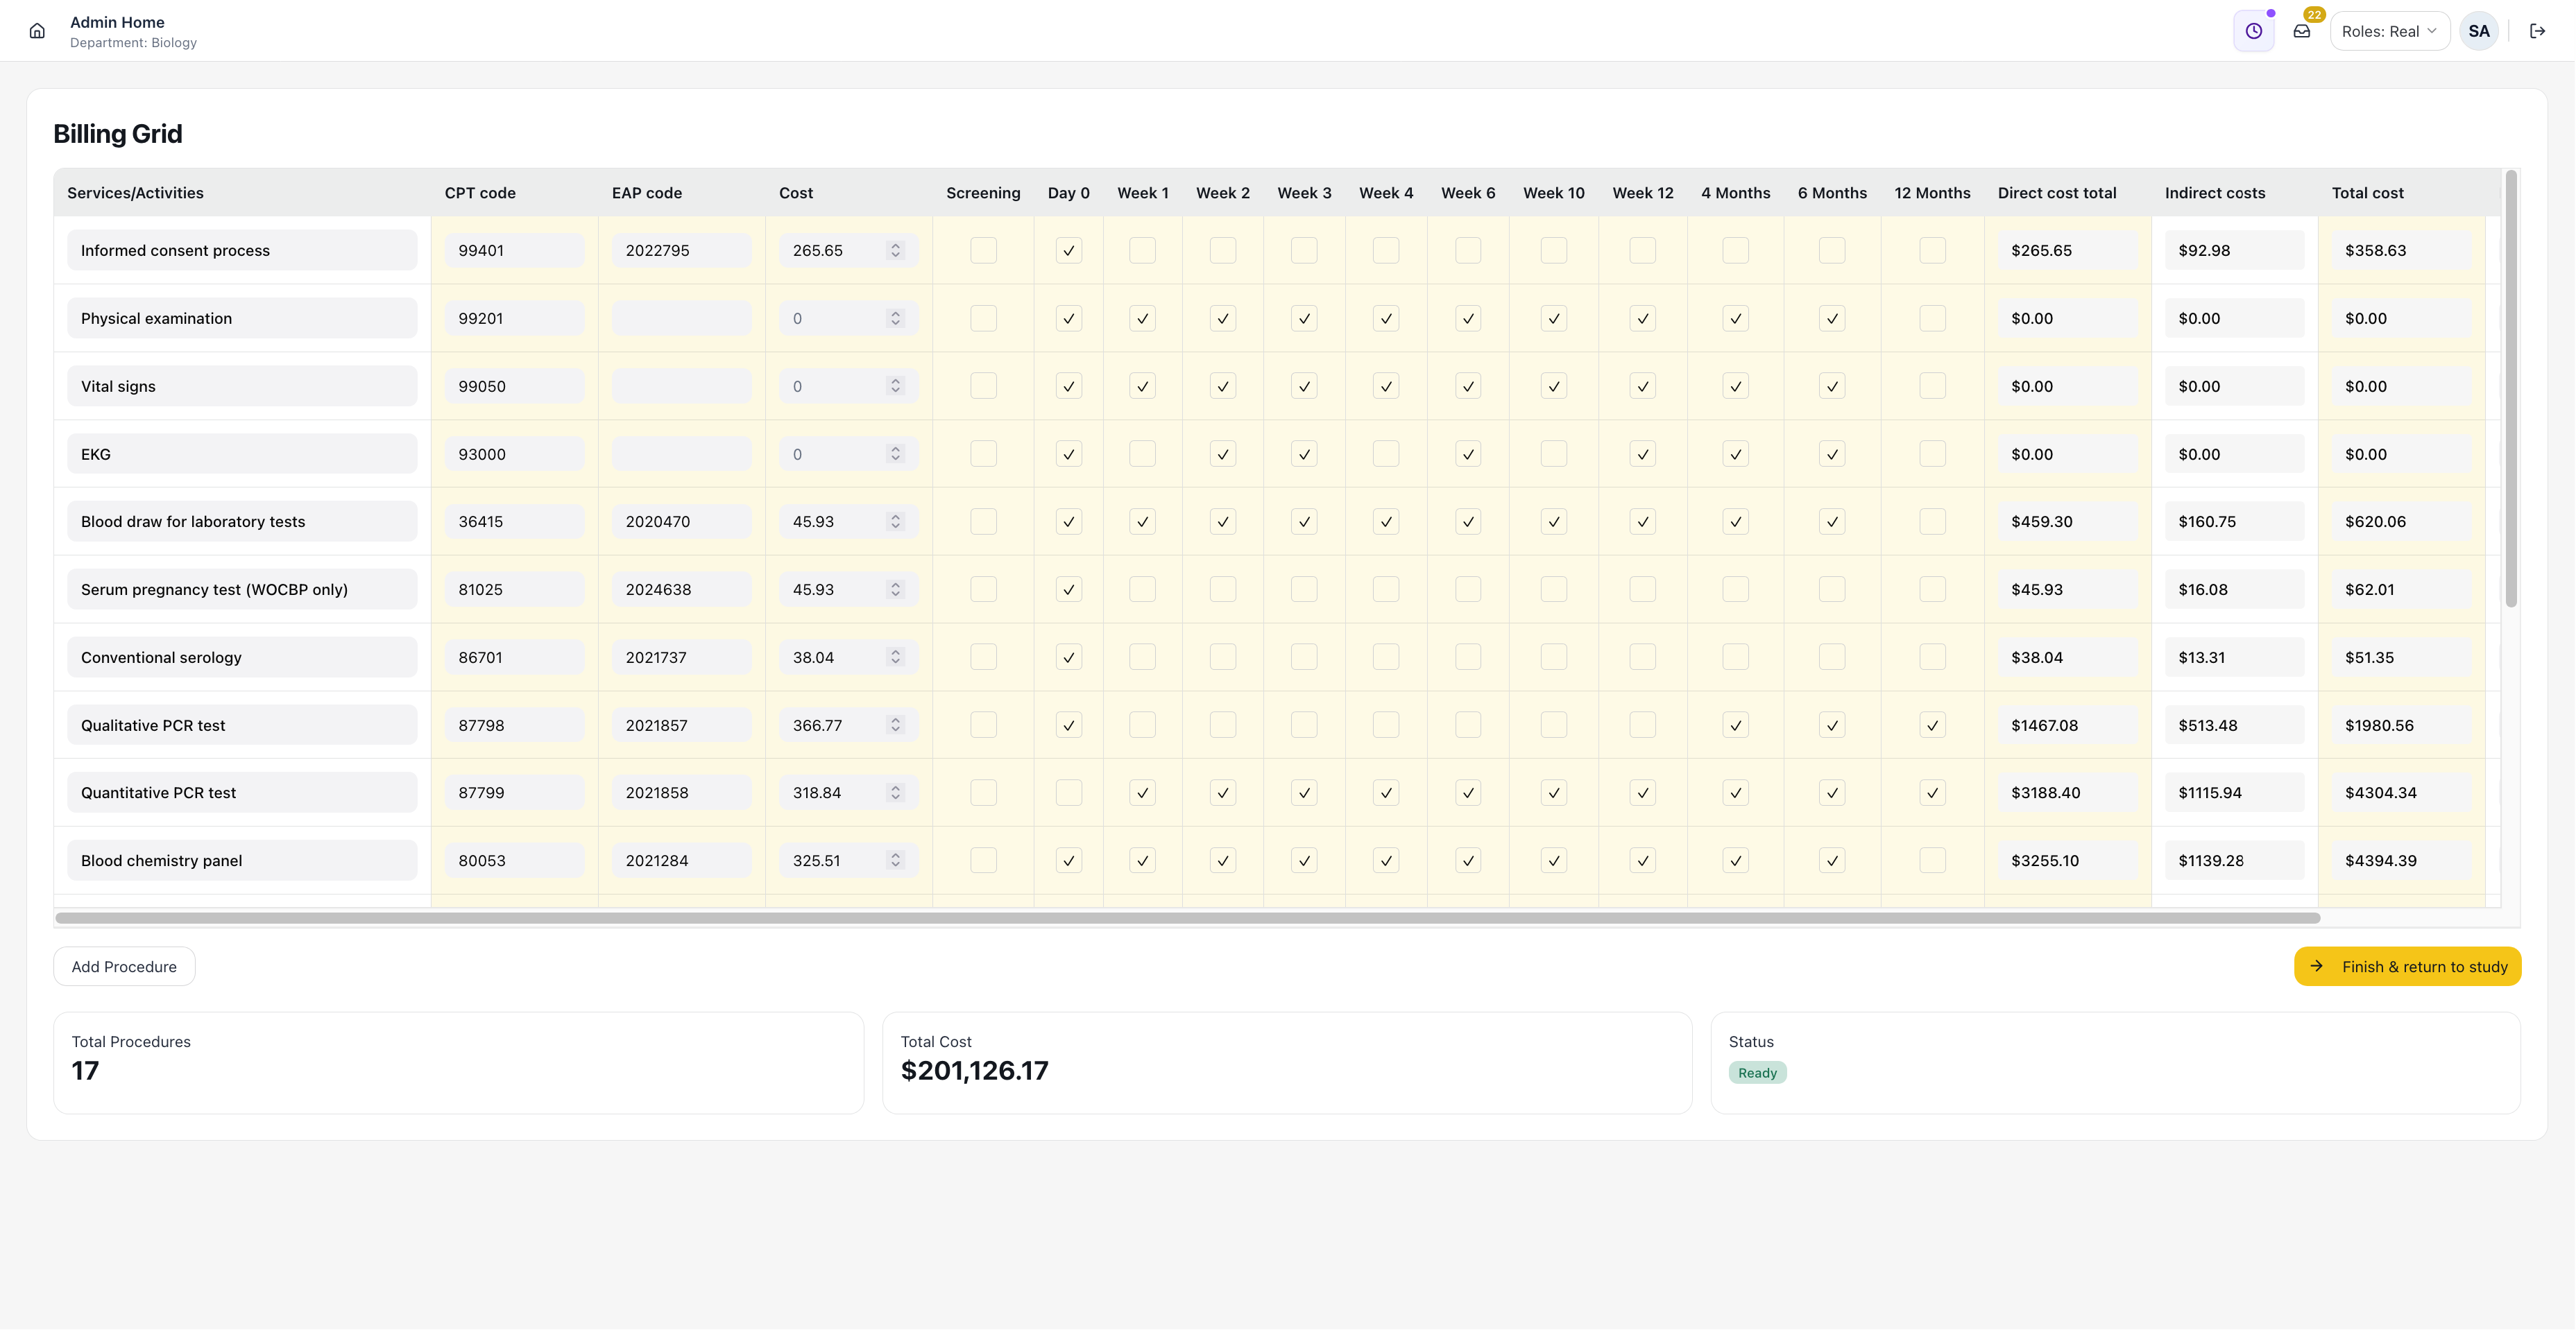Click the Department: Biology subtitle

click(x=133, y=43)
